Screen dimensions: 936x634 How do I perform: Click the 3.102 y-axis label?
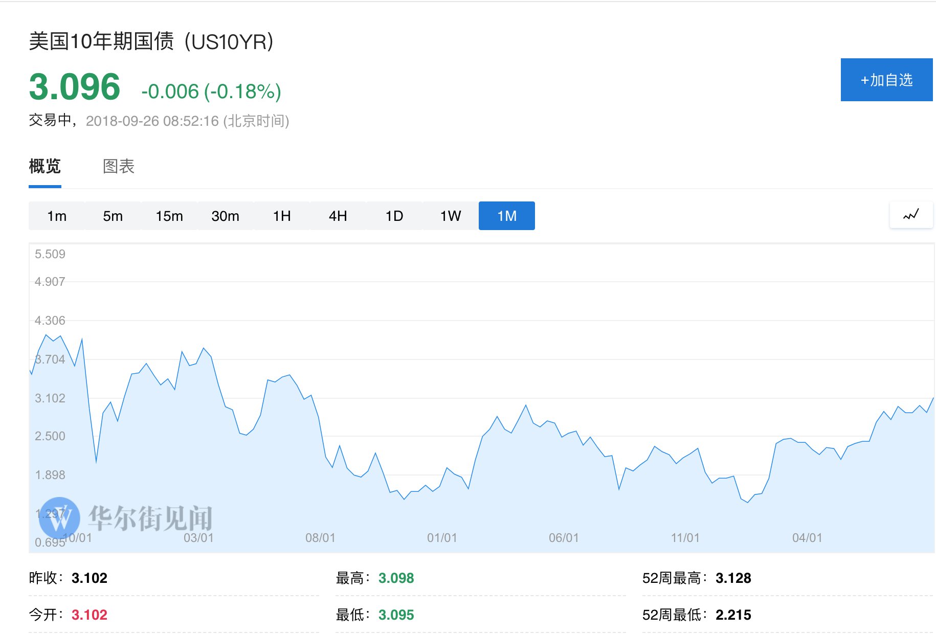(x=50, y=398)
